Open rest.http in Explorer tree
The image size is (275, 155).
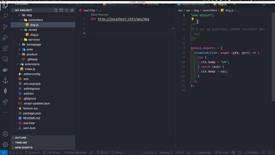pyautogui.click(x=43, y=123)
